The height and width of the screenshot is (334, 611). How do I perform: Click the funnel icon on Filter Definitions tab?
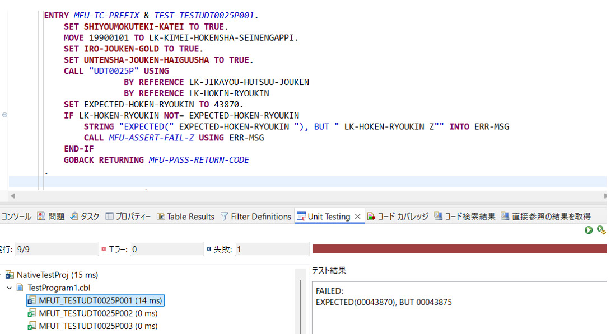224,217
